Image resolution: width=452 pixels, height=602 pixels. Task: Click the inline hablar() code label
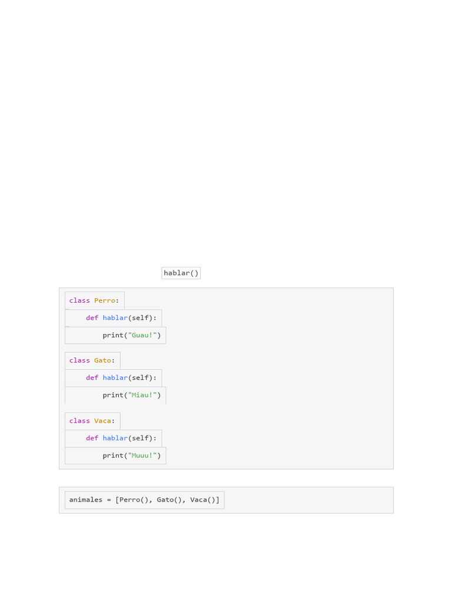click(181, 273)
